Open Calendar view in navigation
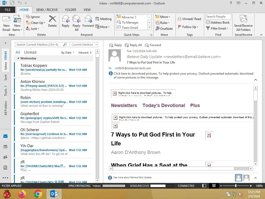 [x=5, y=147]
